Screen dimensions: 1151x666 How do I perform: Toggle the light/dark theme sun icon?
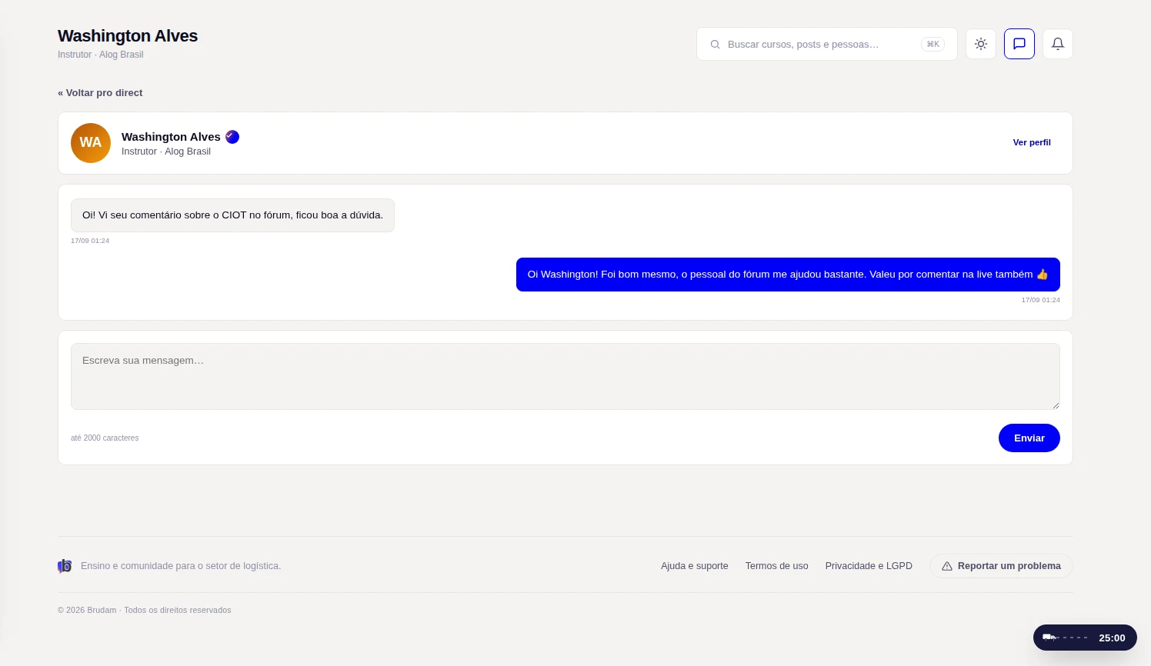(x=981, y=44)
